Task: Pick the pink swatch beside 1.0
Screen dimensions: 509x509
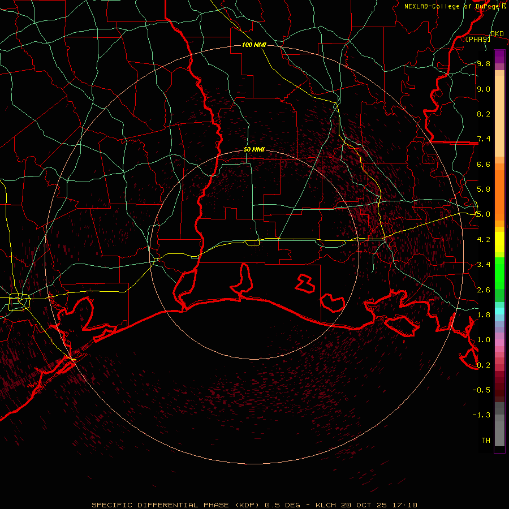Action: tap(499, 343)
